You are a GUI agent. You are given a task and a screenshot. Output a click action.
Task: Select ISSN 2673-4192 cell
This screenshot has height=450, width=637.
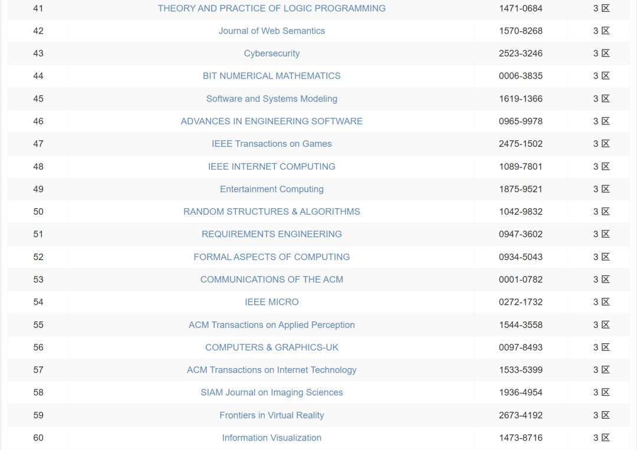(x=520, y=415)
